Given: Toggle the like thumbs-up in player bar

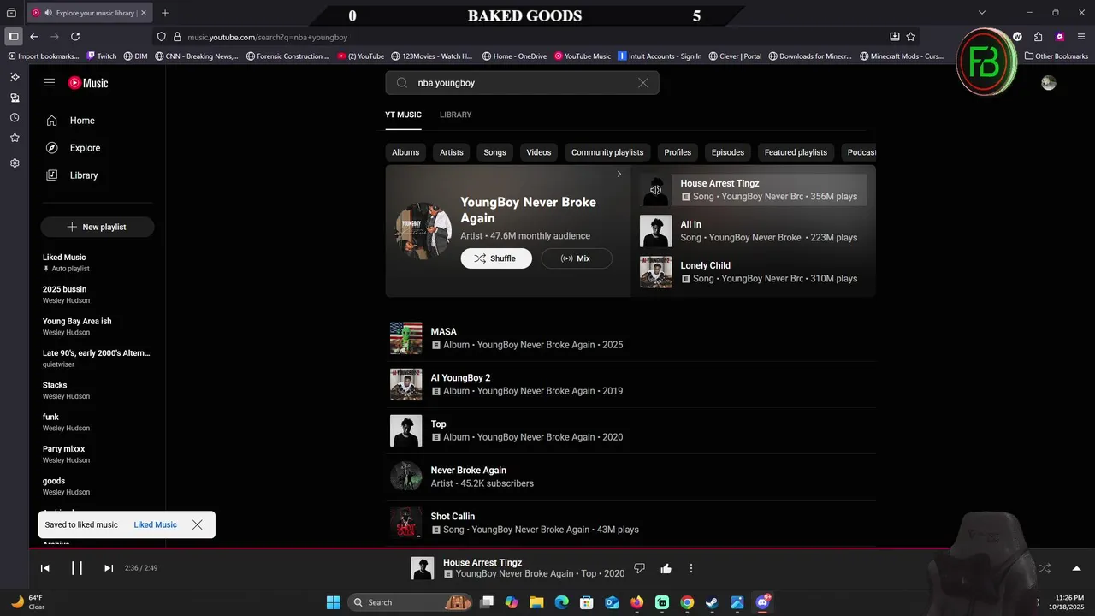Looking at the screenshot, I should (666, 568).
